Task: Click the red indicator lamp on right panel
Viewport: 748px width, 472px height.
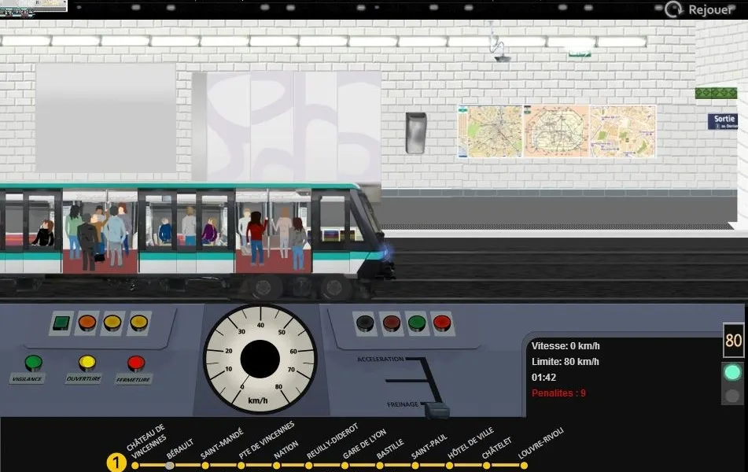Action: [444, 322]
